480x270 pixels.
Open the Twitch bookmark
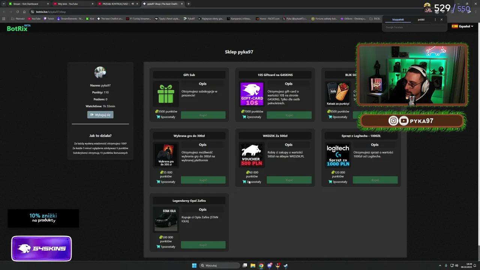pos(49,19)
